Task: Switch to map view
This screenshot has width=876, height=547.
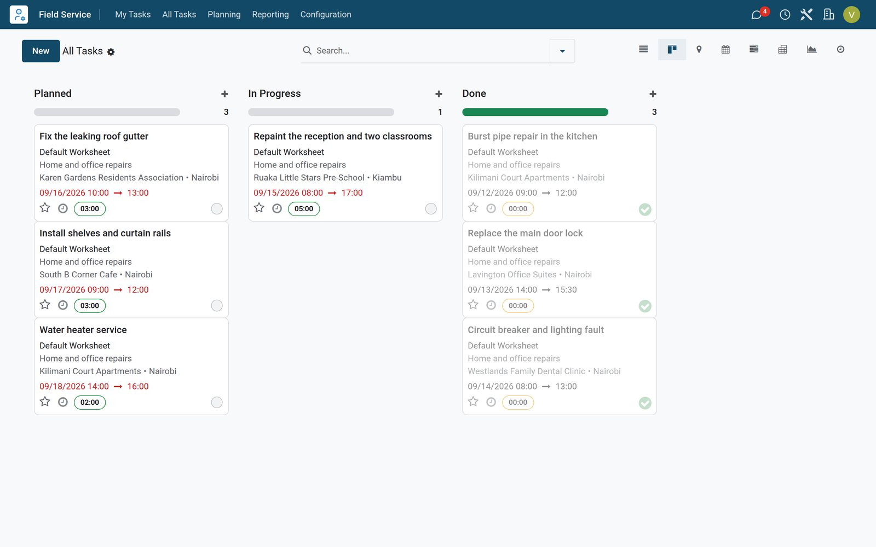Action: click(699, 49)
